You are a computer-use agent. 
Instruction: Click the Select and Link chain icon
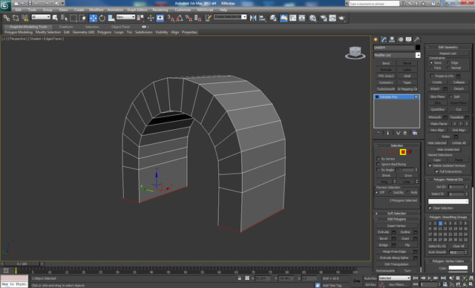7,18
